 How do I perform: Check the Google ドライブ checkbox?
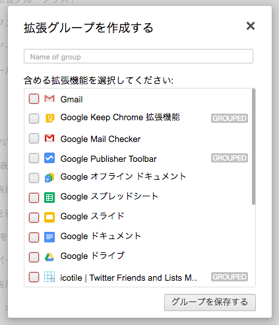(34, 257)
